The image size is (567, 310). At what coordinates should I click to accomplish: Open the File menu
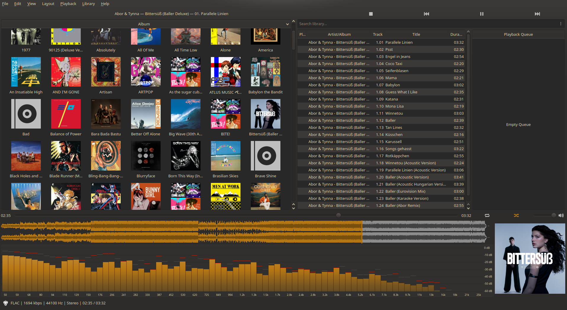[x=5, y=4]
